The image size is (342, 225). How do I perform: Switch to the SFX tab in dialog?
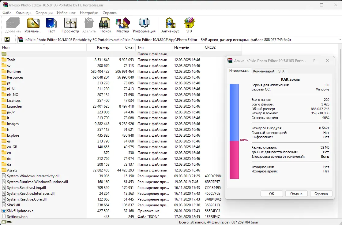[x=281, y=71]
